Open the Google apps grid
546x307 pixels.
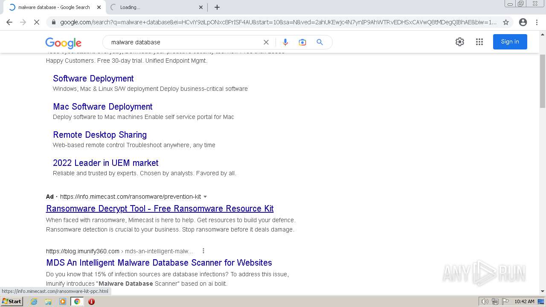point(479,42)
